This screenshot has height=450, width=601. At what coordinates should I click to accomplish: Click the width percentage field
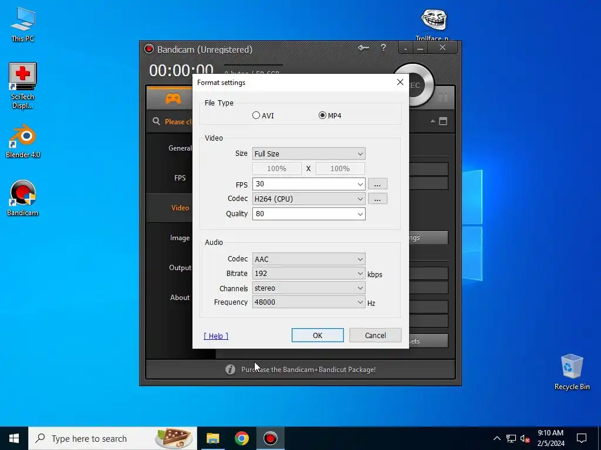coord(277,168)
